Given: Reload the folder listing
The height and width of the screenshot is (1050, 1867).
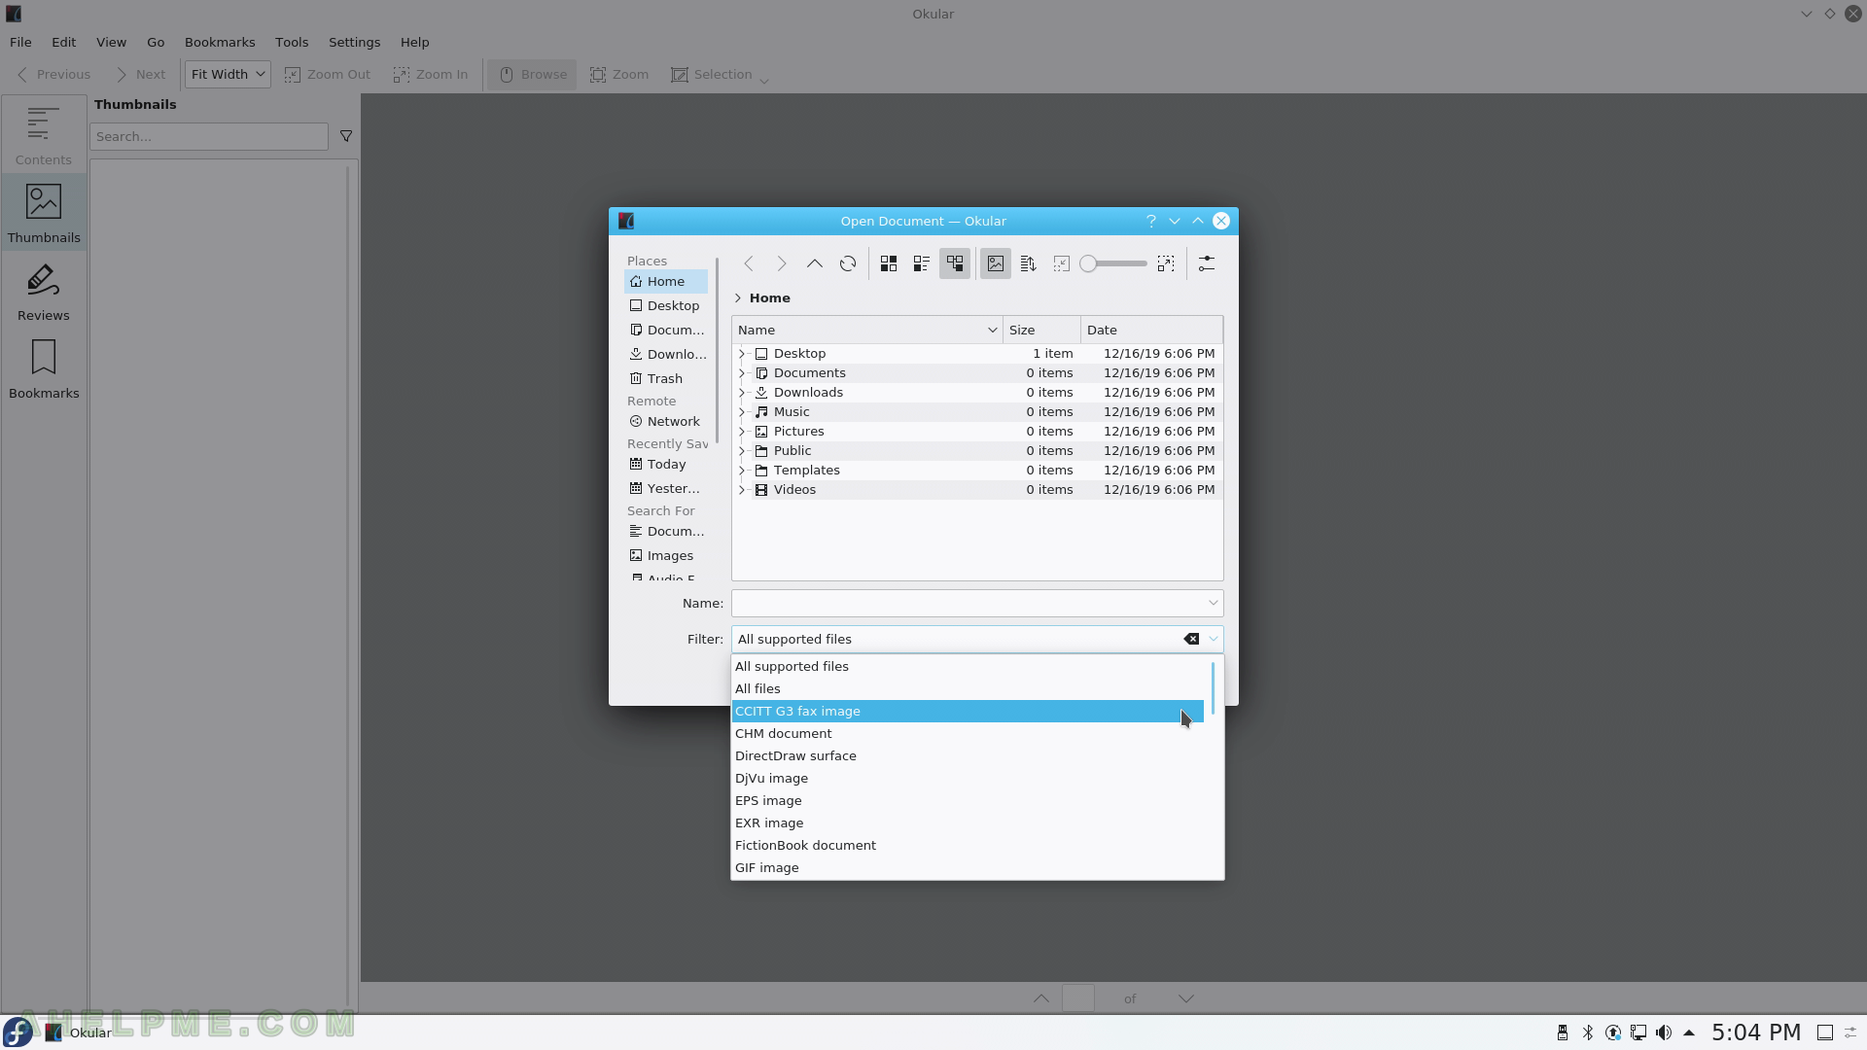Looking at the screenshot, I should pyautogui.click(x=848, y=263).
